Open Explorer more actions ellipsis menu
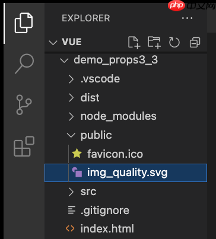Image resolution: width=216 pixels, height=239 pixels. pyautogui.click(x=187, y=18)
